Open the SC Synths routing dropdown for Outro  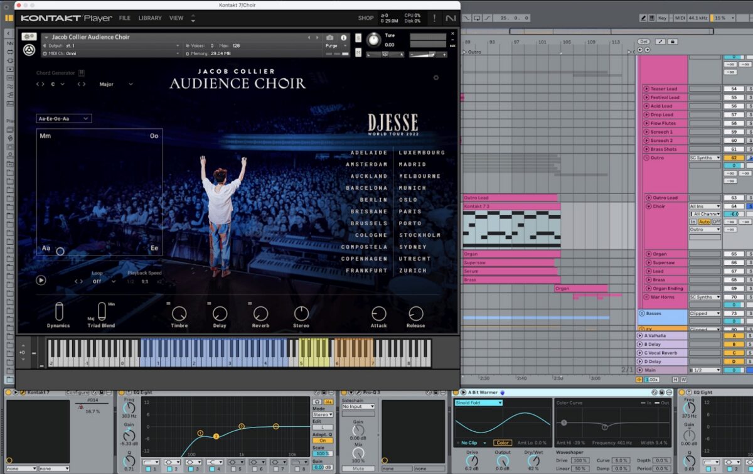click(x=705, y=158)
